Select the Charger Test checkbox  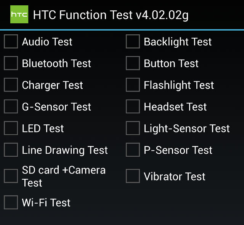11,85
